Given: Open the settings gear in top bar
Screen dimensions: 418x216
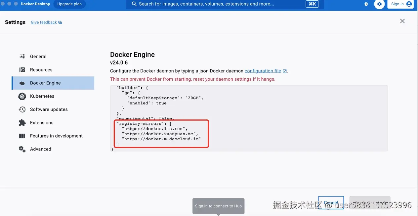Looking at the screenshot, I should coord(379,4).
